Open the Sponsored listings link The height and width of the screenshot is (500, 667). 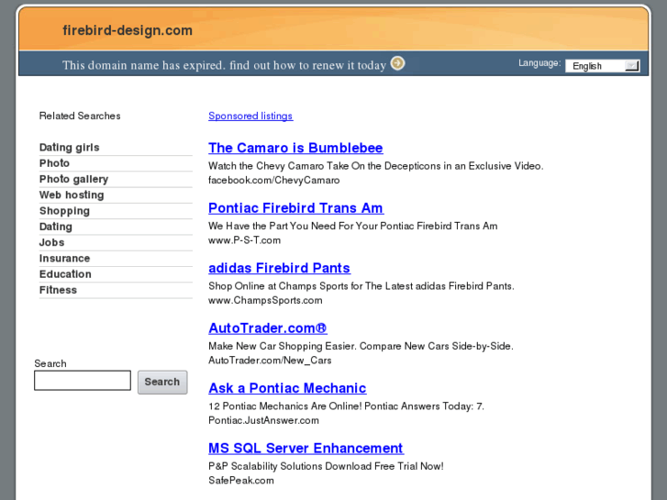[250, 116]
